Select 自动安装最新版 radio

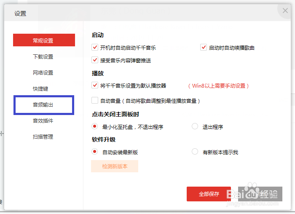point(95,151)
